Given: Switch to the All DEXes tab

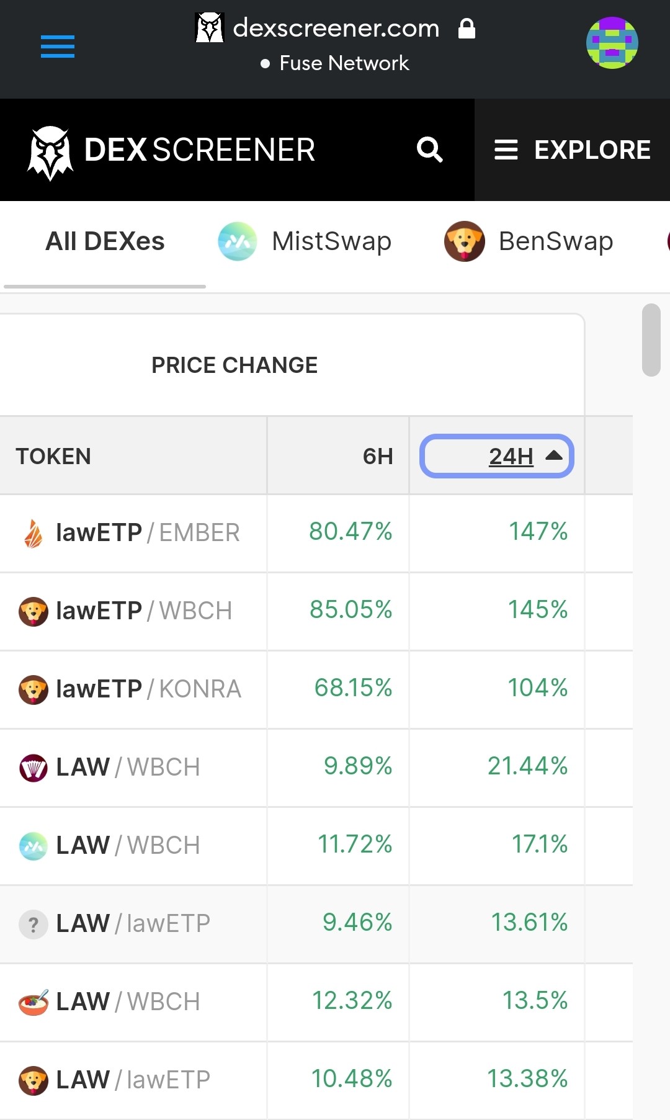Looking at the screenshot, I should click(x=105, y=241).
